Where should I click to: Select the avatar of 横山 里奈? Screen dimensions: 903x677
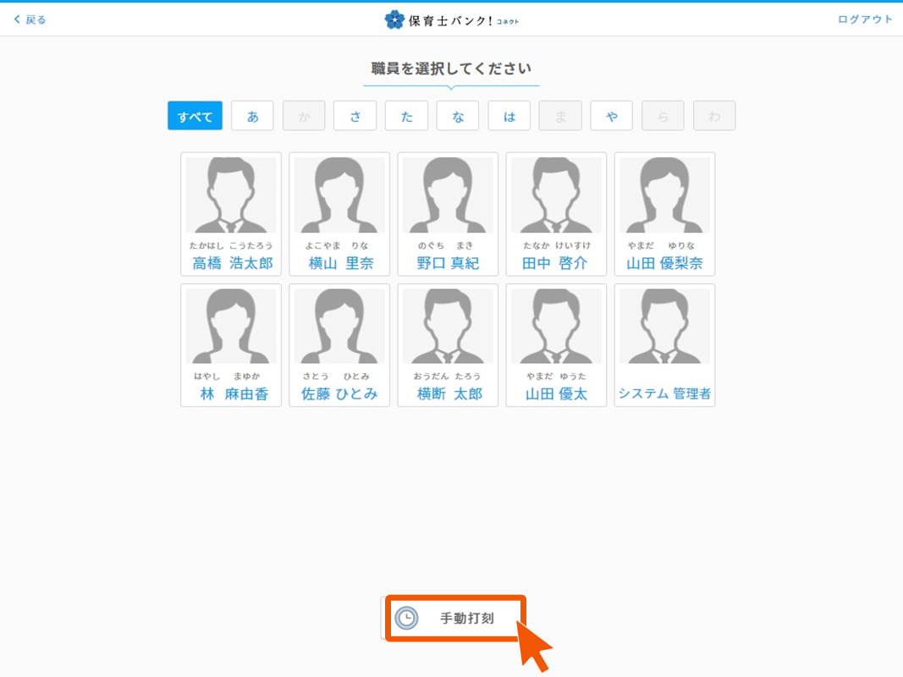339,195
